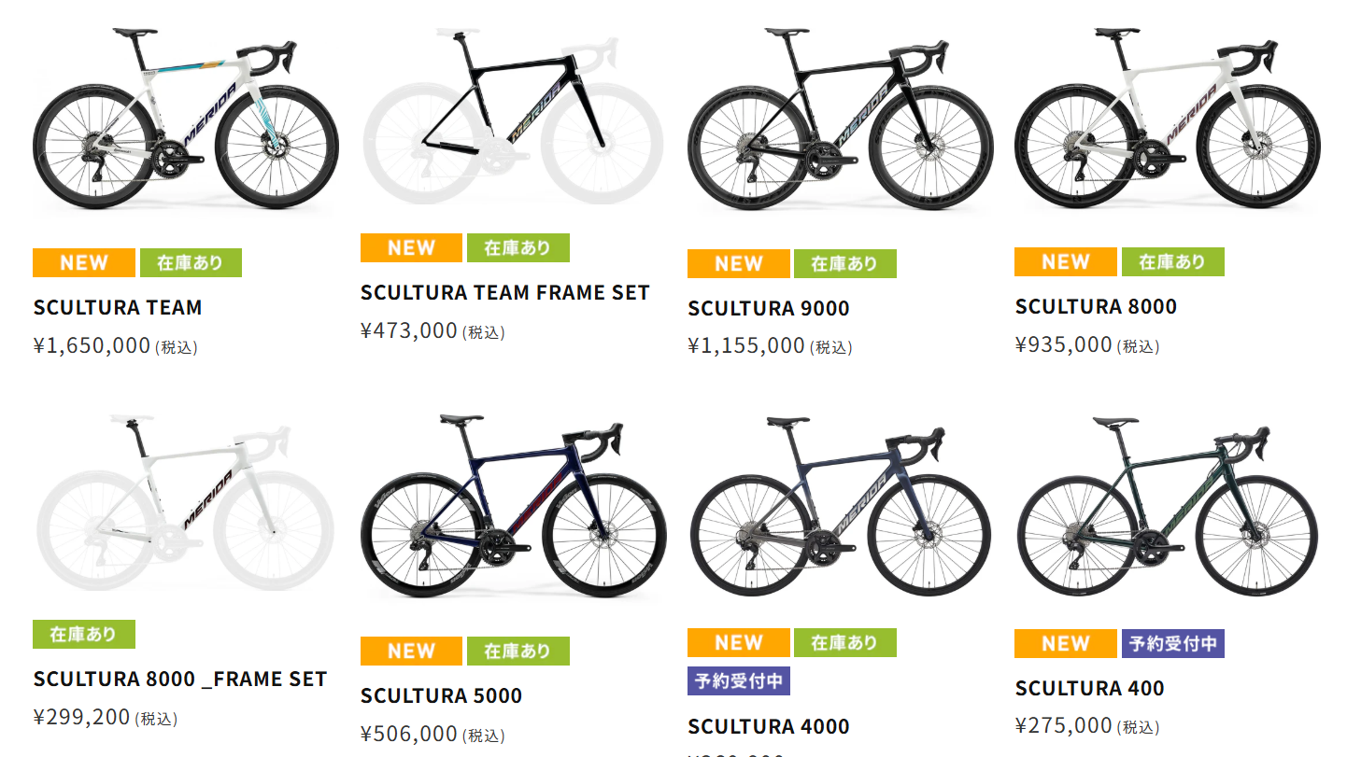Click the 在庫あり badge above SCULTURA 8000 _FRAME SET
This screenshot has height=757, width=1347.
84,635
